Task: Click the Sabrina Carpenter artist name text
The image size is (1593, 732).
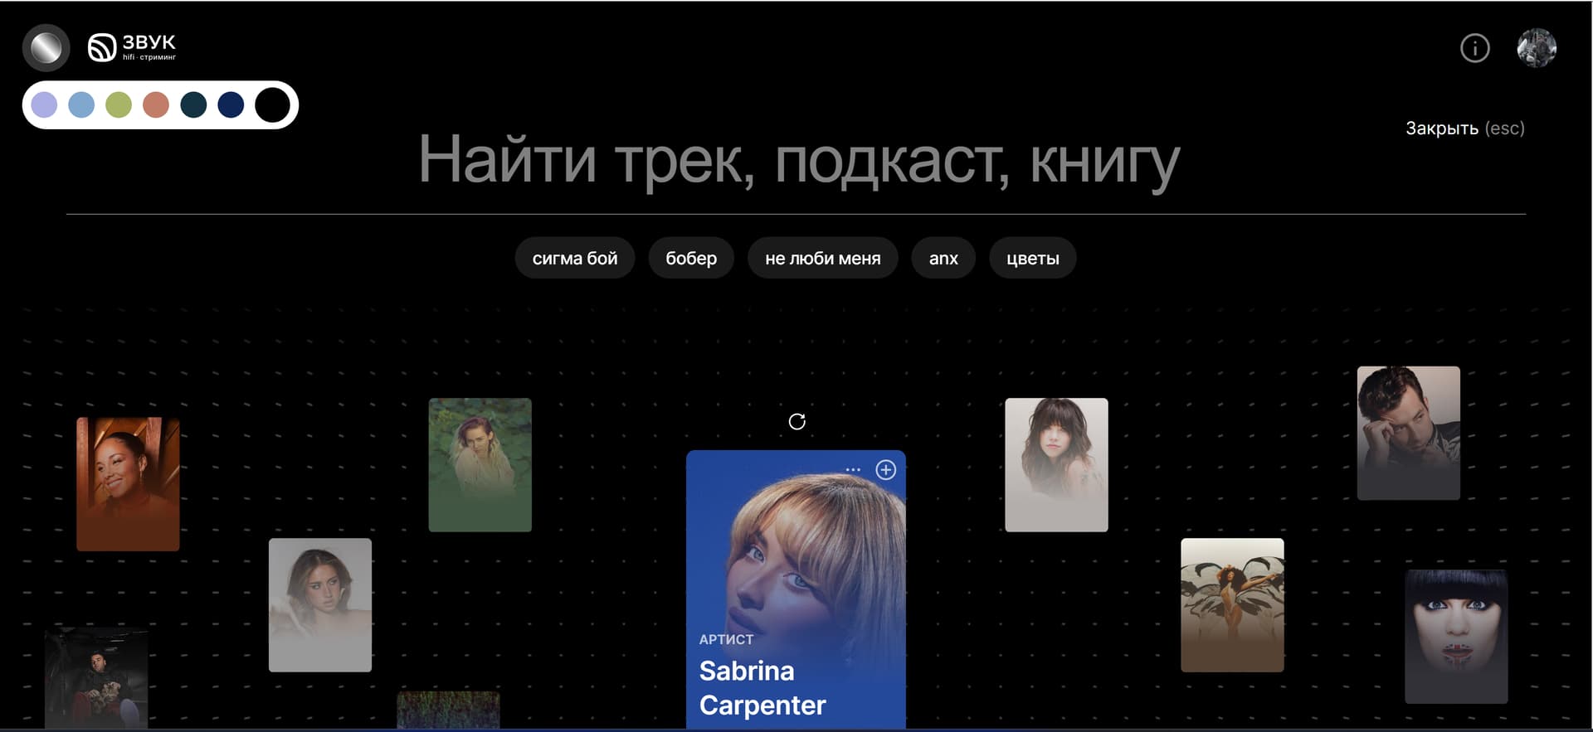Action: [x=762, y=687]
